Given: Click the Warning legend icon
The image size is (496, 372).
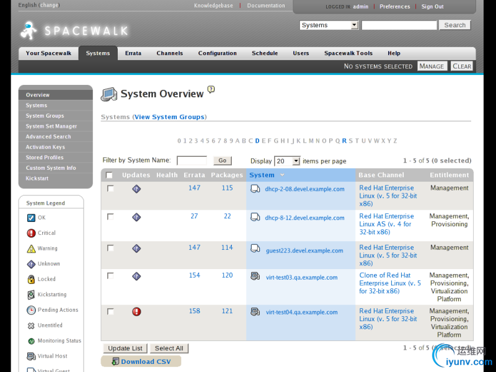Looking at the screenshot, I should [x=31, y=249].
